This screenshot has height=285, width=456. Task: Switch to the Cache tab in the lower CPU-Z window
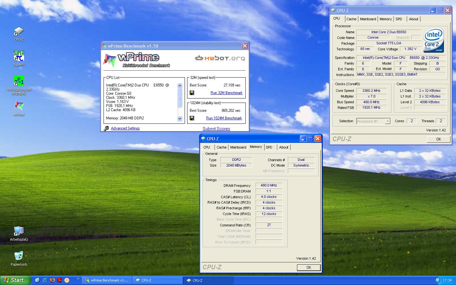pyautogui.click(x=221, y=147)
